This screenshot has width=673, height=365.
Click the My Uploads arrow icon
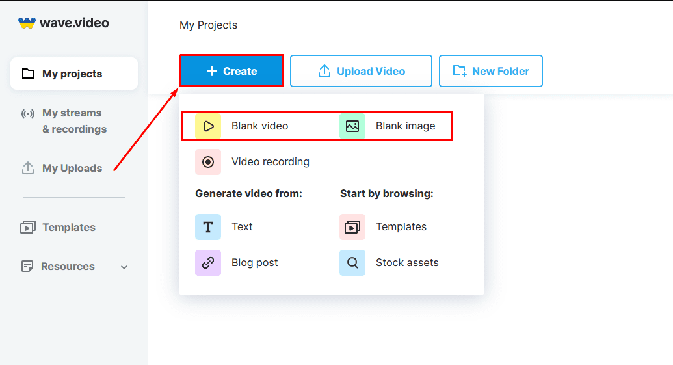[x=28, y=168]
